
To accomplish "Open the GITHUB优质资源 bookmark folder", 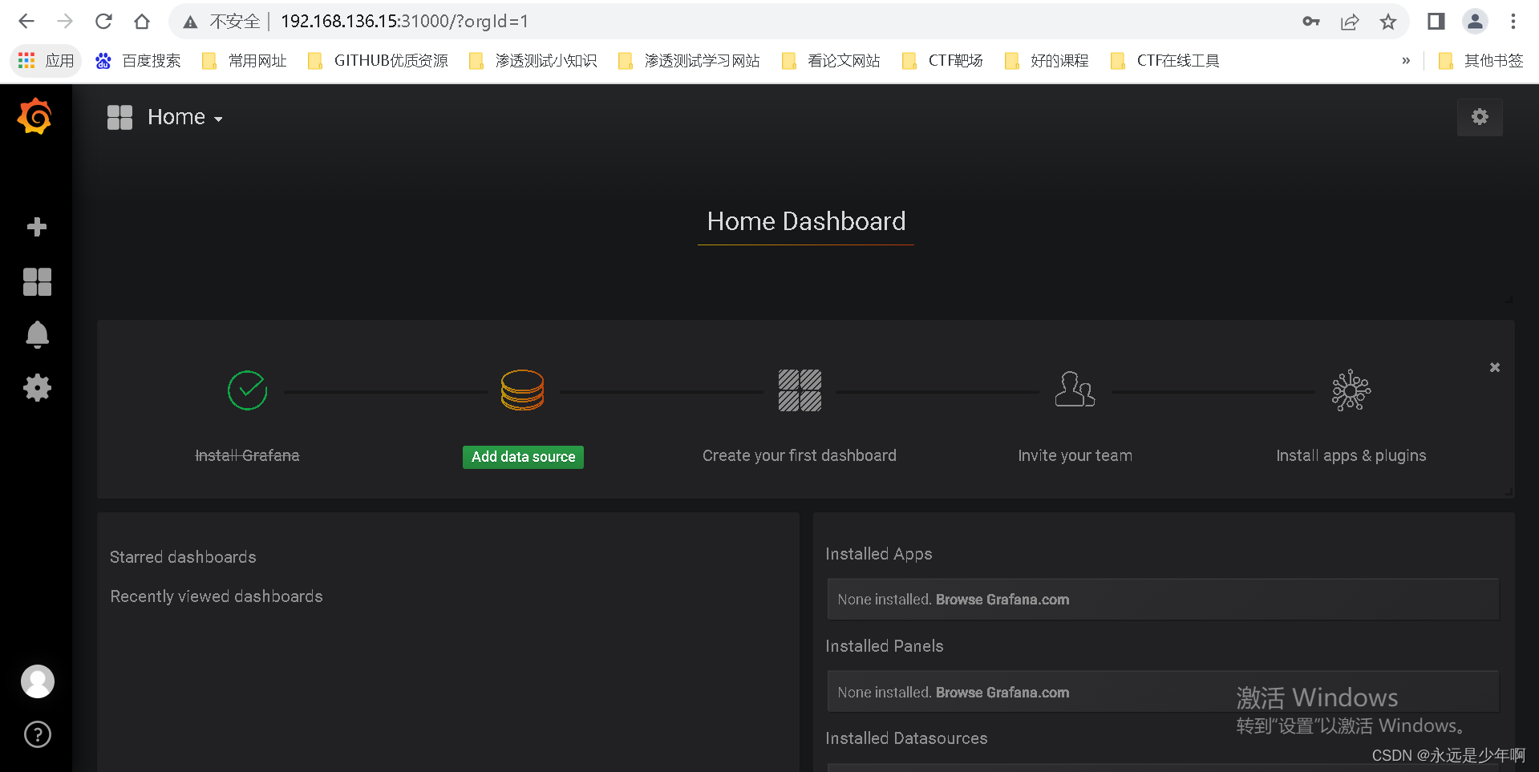I will coord(378,61).
